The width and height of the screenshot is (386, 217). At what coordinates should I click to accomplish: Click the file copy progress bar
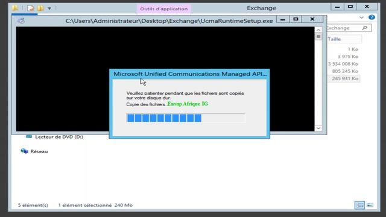(x=186, y=118)
